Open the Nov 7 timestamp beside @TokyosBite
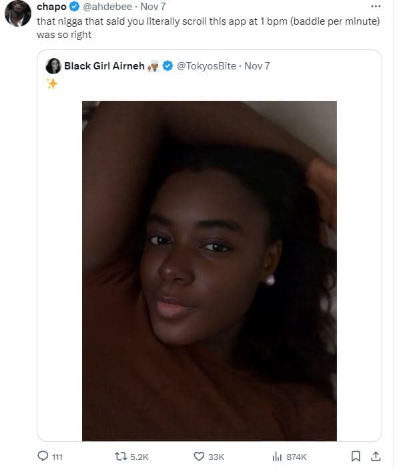The height and width of the screenshot is (470, 405). tap(257, 66)
